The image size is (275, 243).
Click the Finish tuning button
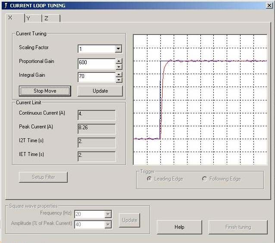pos(238,227)
